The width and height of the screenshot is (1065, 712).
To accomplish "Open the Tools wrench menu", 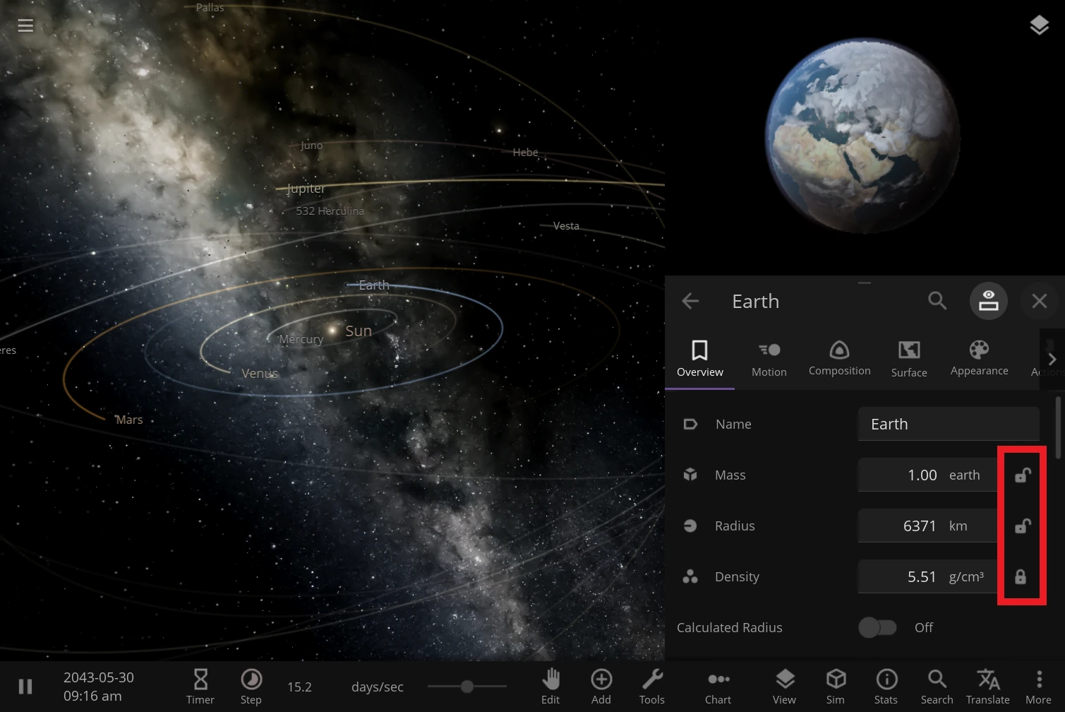I will 652,687.
